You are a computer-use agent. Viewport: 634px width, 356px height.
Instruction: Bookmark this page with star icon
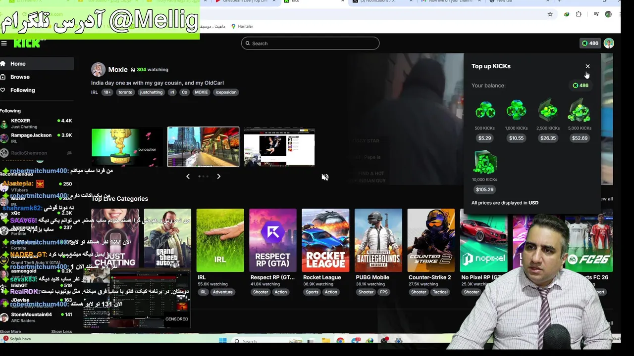550,14
